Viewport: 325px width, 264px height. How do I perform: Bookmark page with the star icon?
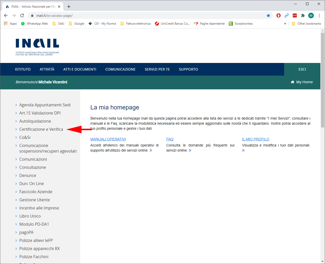tap(268, 15)
